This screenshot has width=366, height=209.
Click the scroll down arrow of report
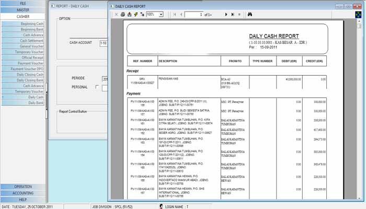click(359, 198)
